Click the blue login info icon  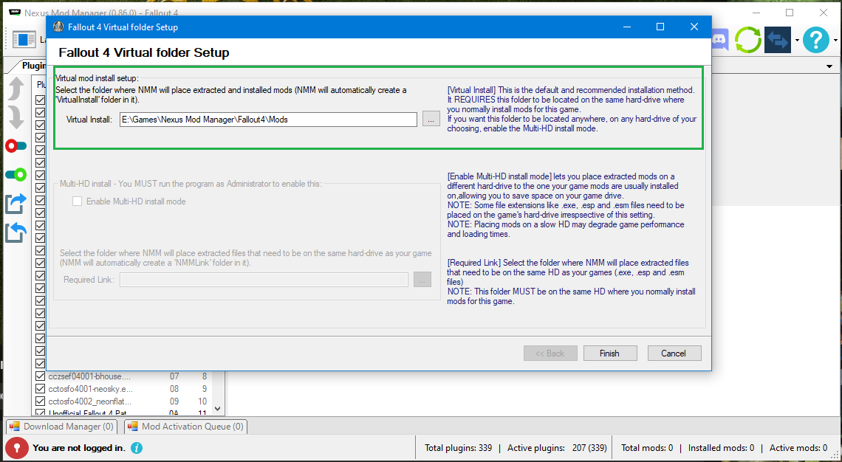pyautogui.click(x=137, y=448)
